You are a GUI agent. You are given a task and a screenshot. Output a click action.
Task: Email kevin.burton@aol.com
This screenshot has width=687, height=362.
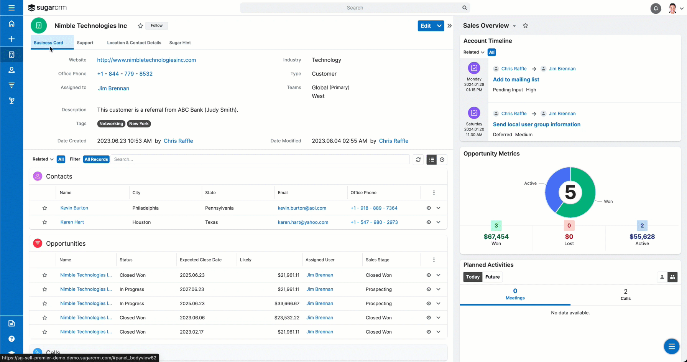point(302,208)
